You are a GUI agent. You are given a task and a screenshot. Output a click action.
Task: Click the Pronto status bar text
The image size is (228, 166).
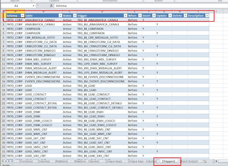pos(6,165)
